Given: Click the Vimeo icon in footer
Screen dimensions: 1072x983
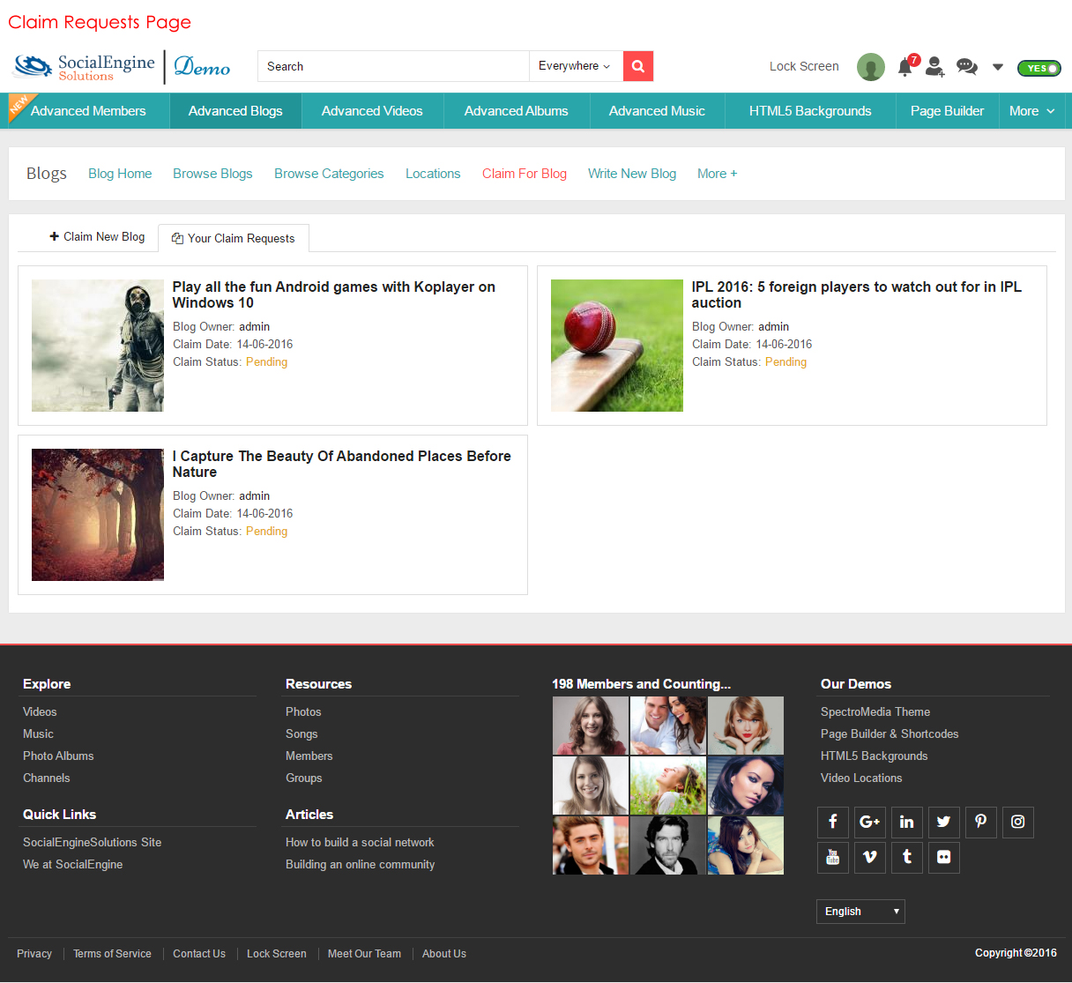Looking at the screenshot, I should (869, 857).
